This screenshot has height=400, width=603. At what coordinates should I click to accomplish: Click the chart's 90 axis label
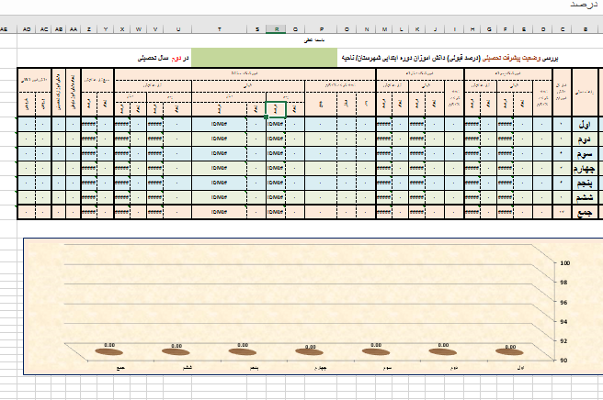tap(590, 360)
